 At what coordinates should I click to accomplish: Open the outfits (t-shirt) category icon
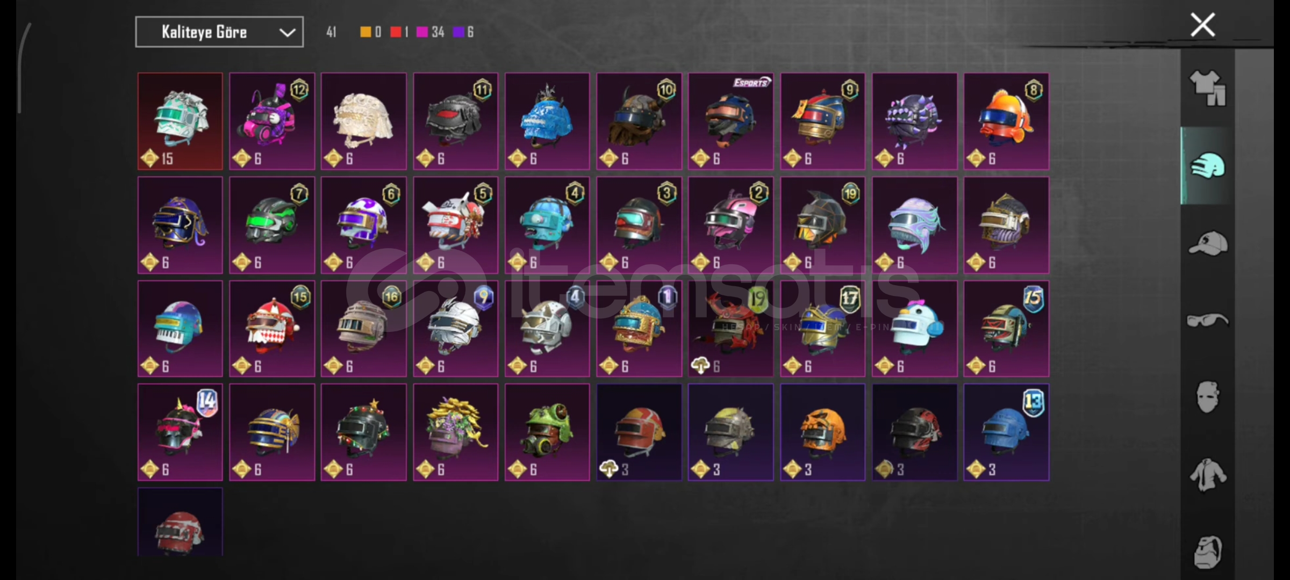point(1207,88)
